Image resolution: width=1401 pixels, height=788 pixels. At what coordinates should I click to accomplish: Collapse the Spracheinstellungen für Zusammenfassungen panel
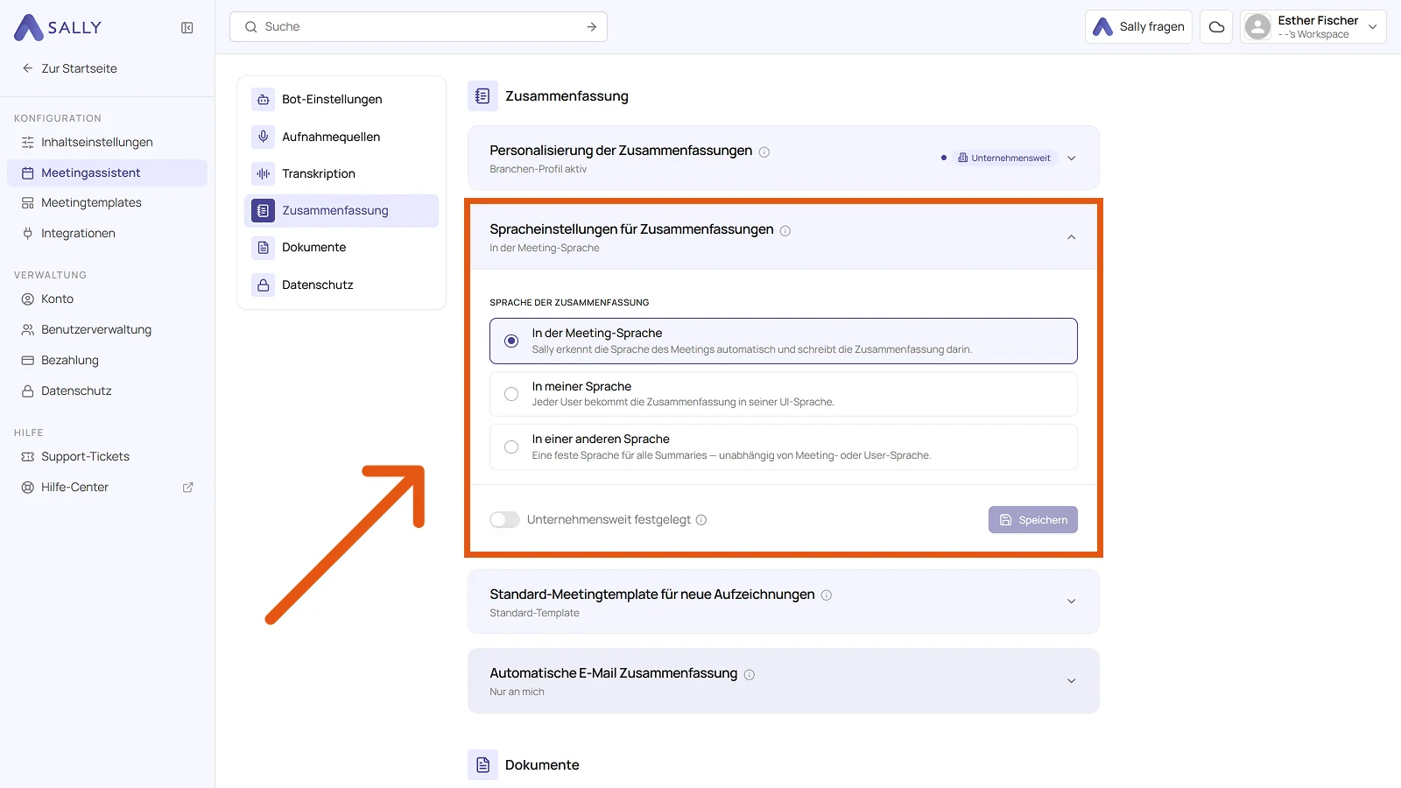click(1072, 237)
